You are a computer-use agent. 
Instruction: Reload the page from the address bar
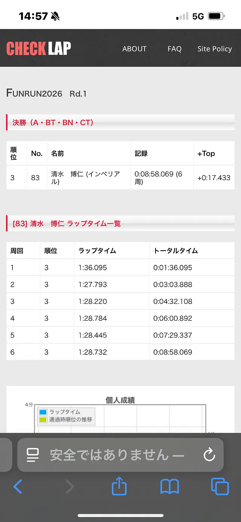209,455
